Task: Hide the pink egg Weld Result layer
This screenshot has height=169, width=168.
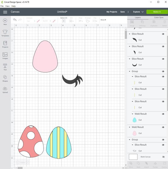Action: [163, 127]
